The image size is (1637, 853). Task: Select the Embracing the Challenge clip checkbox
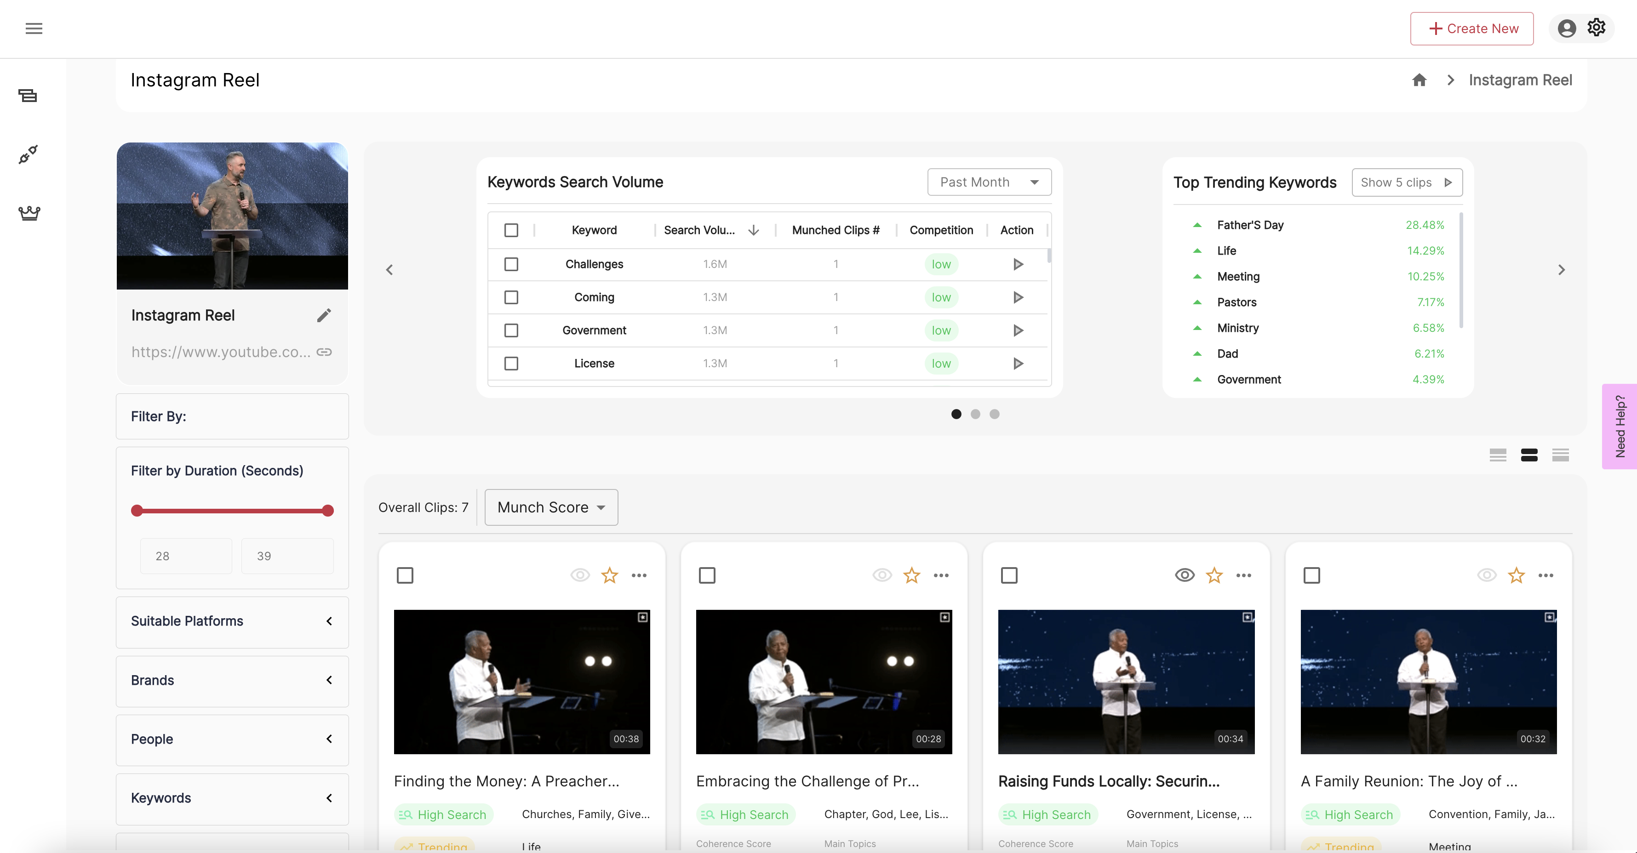707,575
